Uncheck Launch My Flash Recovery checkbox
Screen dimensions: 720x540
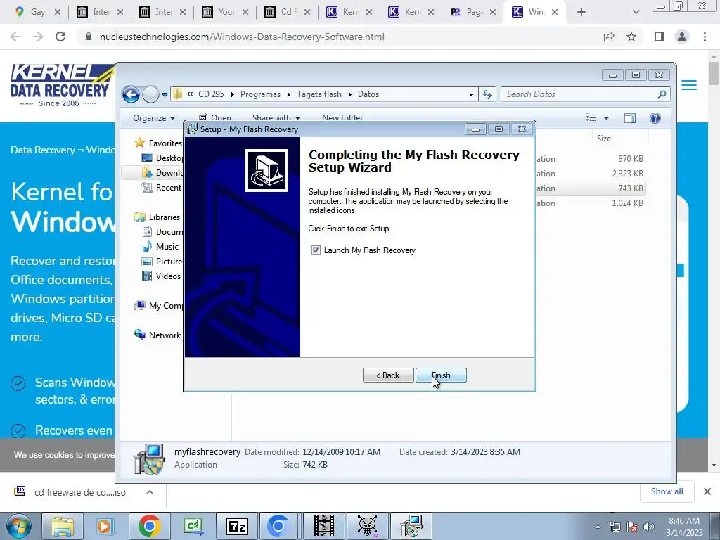tap(316, 250)
